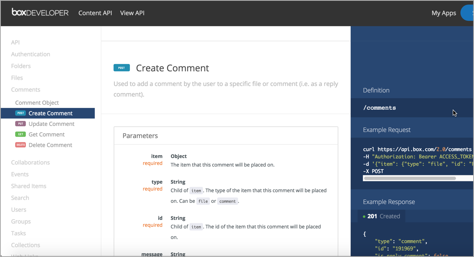Click the blue button beside My Apps
474x257 pixels.
click(x=468, y=13)
